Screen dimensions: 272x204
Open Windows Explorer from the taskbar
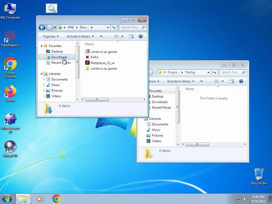coord(23,199)
